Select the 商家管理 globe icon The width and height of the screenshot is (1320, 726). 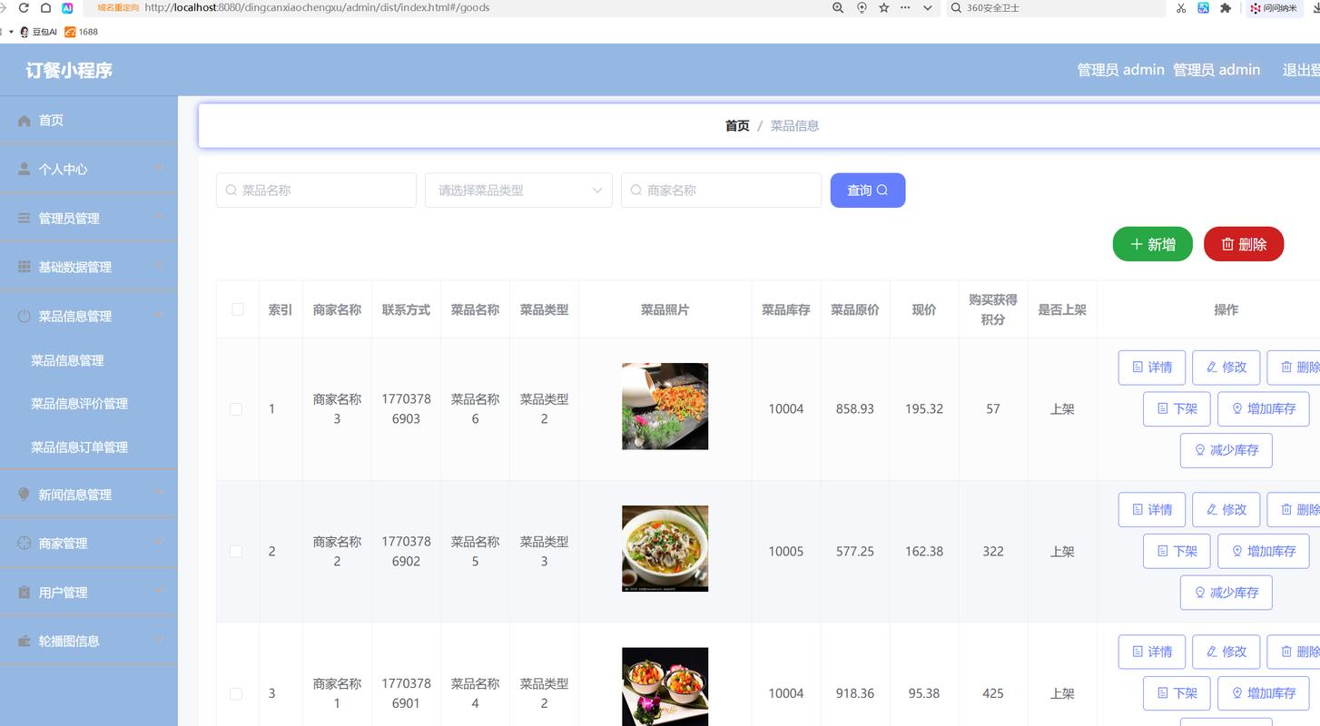(x=23, y=543)
